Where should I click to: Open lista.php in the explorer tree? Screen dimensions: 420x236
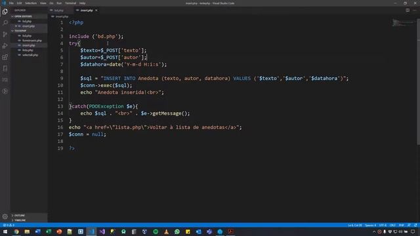click(x=29, y=50)
